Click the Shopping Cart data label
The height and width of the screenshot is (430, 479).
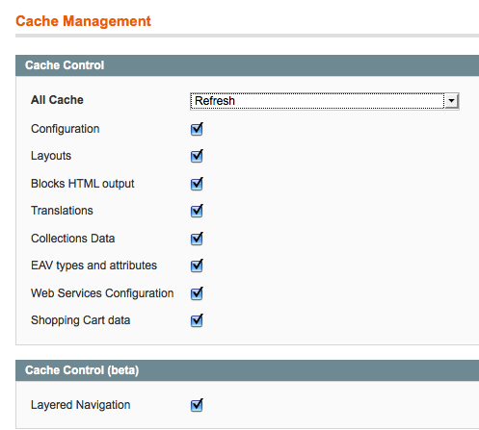pos(81,320)
